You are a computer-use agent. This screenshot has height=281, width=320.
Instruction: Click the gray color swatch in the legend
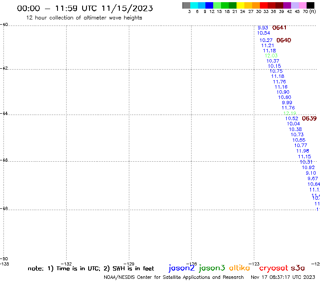tap(186, 5)
